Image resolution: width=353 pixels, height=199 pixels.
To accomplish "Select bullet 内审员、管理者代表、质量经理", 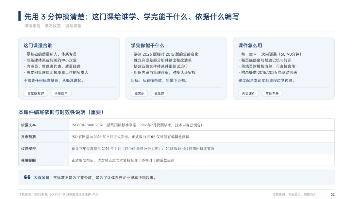I will point(52,66).
